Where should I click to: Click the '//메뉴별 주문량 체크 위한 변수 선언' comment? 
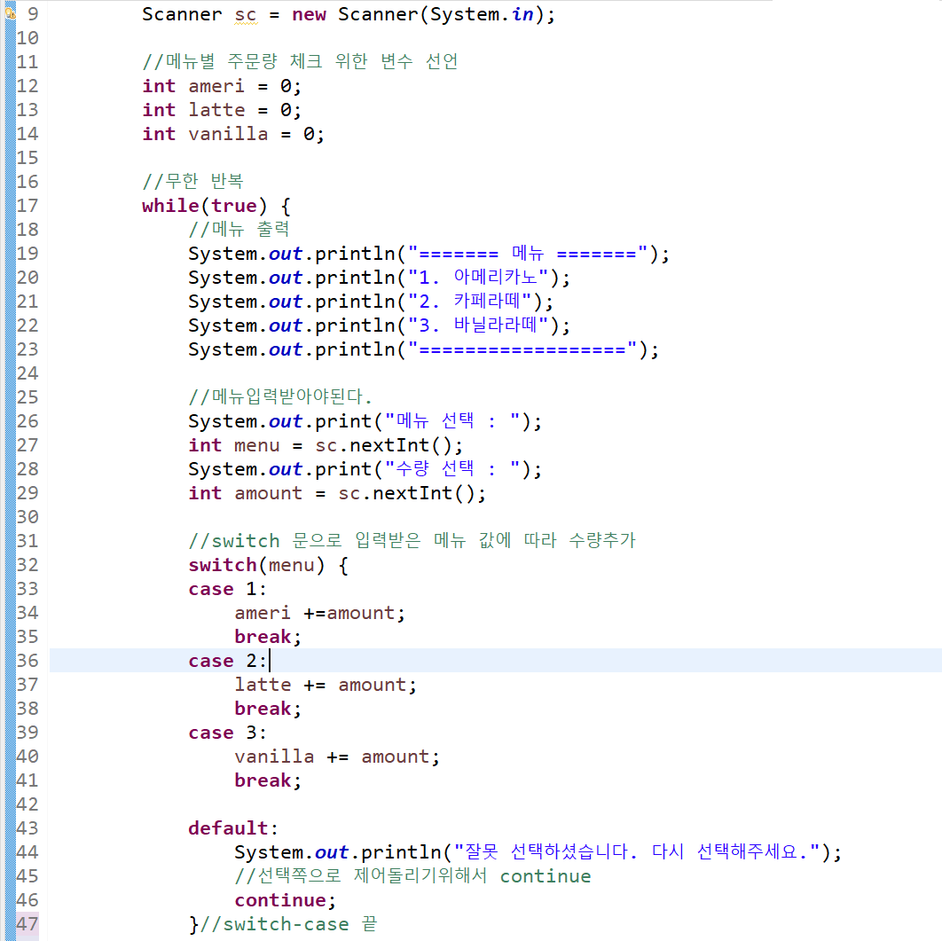(301, 60)
